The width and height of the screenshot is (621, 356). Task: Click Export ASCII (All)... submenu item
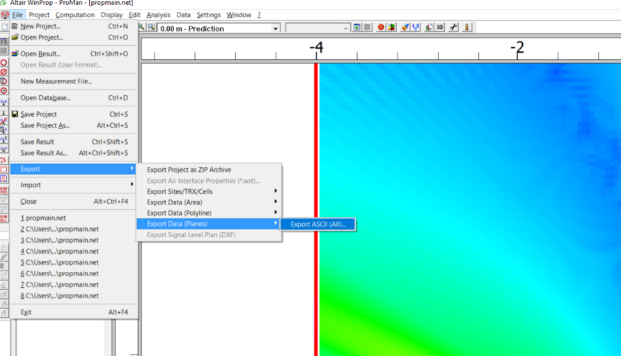(317, 225)
